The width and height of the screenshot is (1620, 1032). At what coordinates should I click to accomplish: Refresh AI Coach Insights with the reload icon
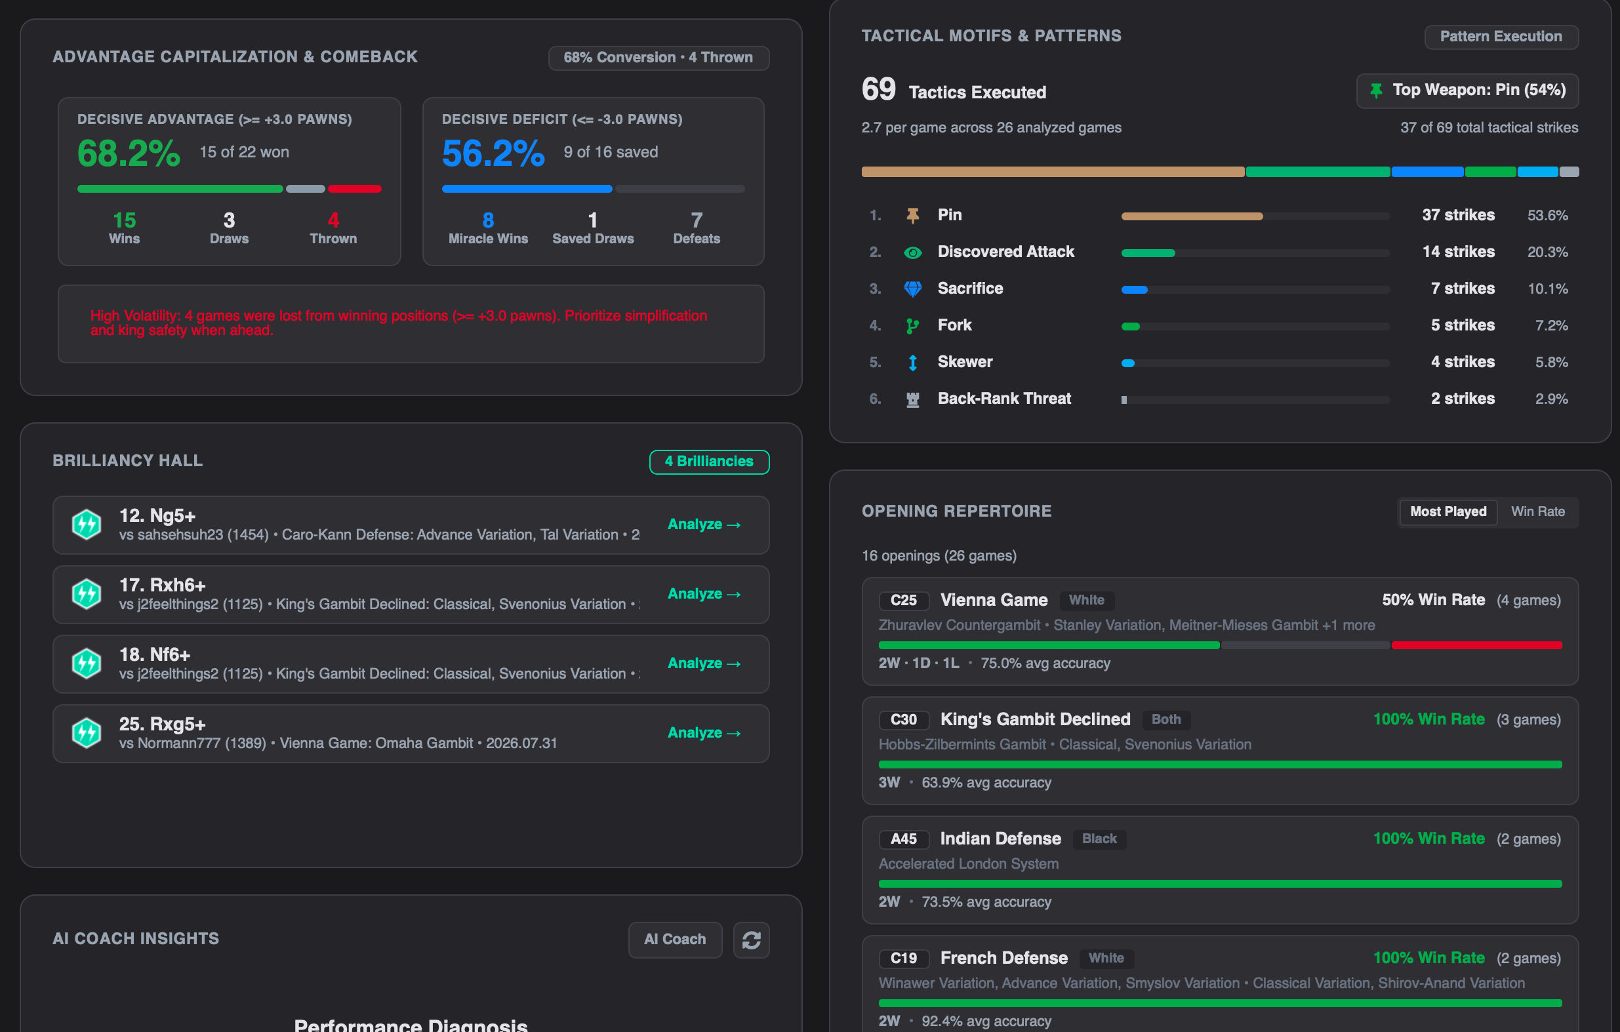pyautogui.click(x=751, y=940)
